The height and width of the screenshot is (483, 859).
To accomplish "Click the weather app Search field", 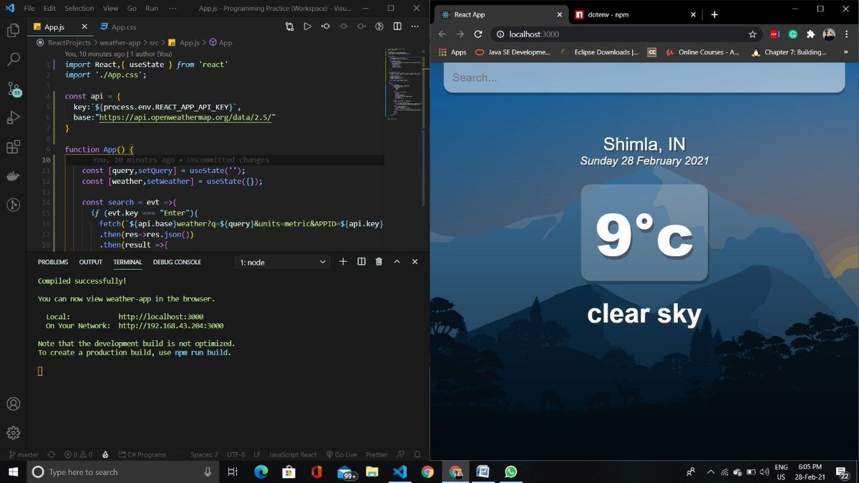I will coord(644,77).
